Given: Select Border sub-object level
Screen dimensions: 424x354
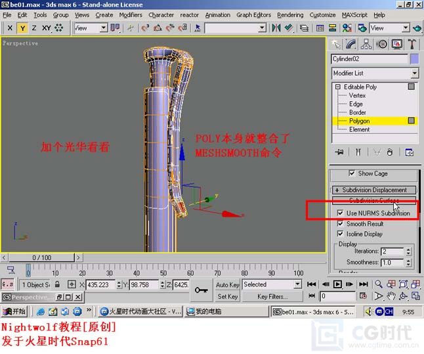Looking at the screenshot, I should (x=357, y=112).
